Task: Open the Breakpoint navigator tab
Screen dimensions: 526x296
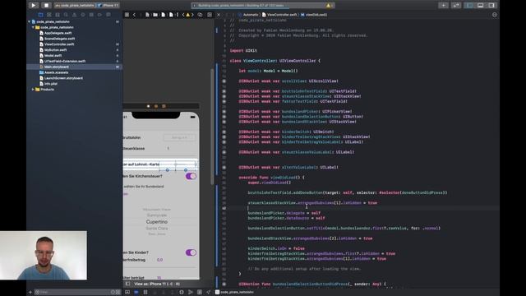Action: click(x=99, y=15)
